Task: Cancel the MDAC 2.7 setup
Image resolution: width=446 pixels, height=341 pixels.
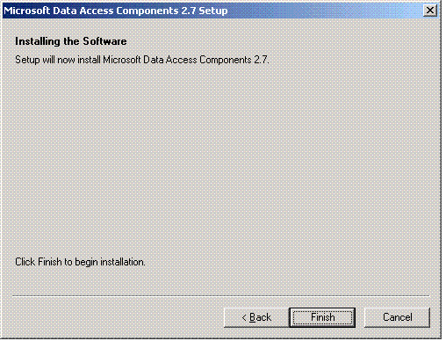Action: 397,317
